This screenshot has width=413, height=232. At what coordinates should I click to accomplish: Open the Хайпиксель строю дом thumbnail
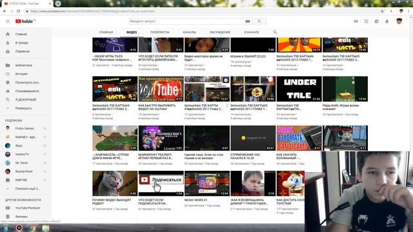[115, 138]
